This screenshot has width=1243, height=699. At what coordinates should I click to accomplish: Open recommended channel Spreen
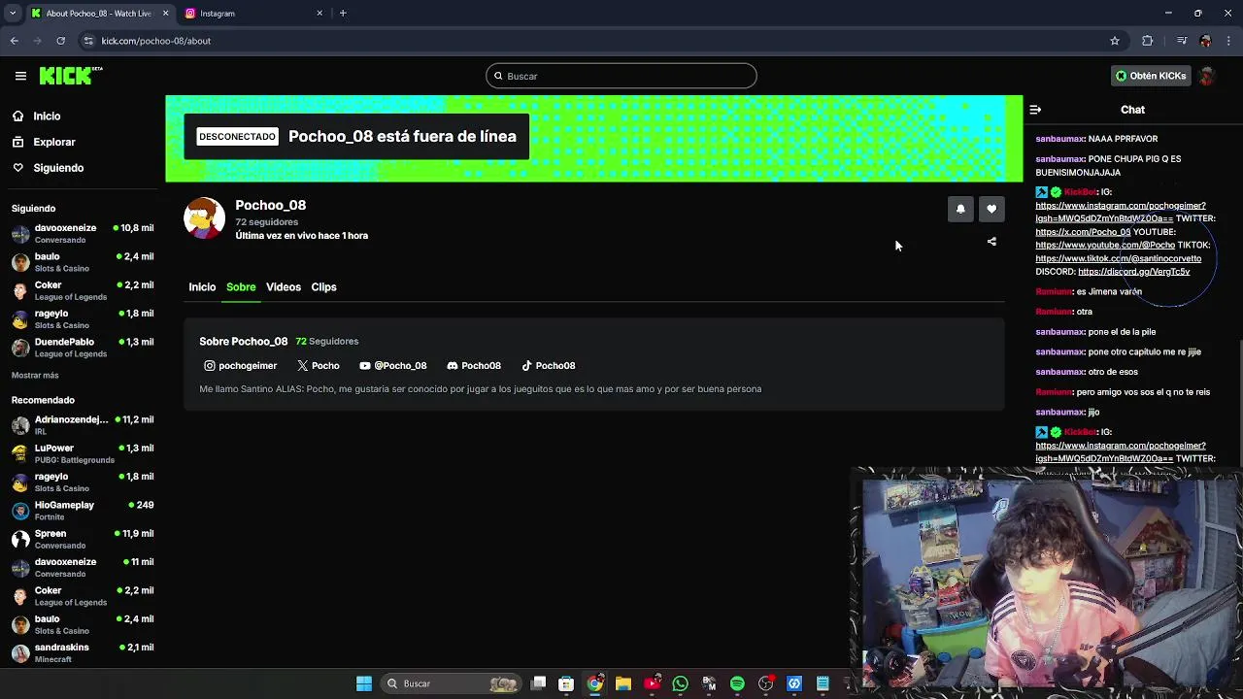pyautogui.click(x=83, y=539)
